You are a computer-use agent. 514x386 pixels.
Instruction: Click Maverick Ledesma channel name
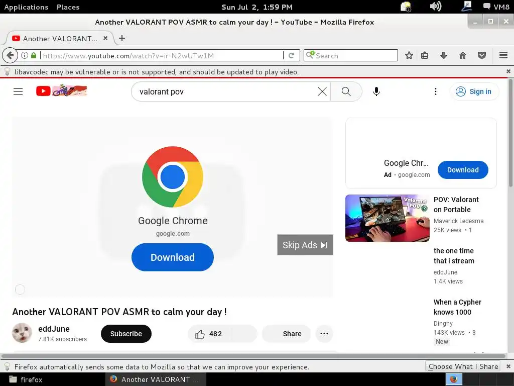coord(458,221)
